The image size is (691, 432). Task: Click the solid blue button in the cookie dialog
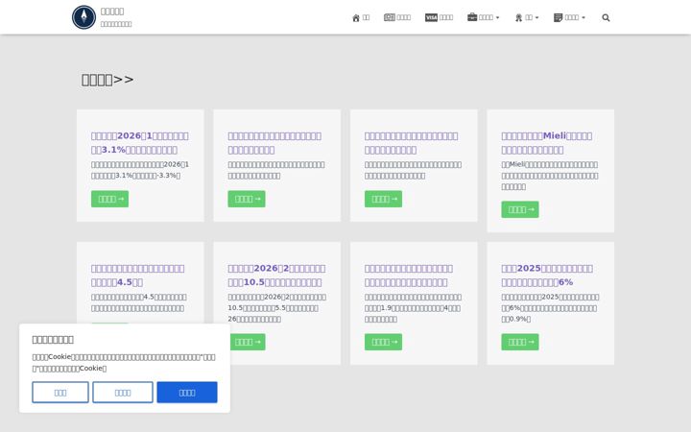(187, 393)
